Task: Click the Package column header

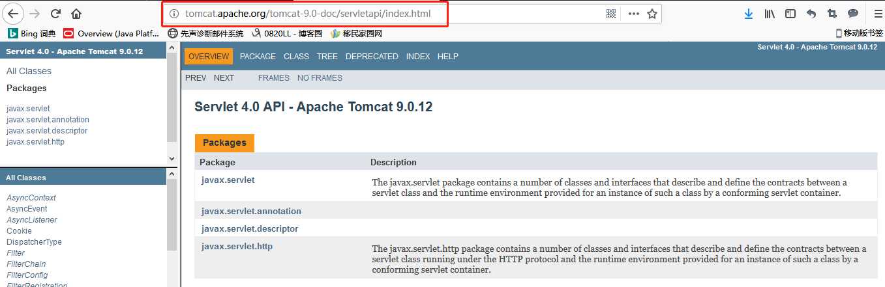Action: [x=217, y=163]
